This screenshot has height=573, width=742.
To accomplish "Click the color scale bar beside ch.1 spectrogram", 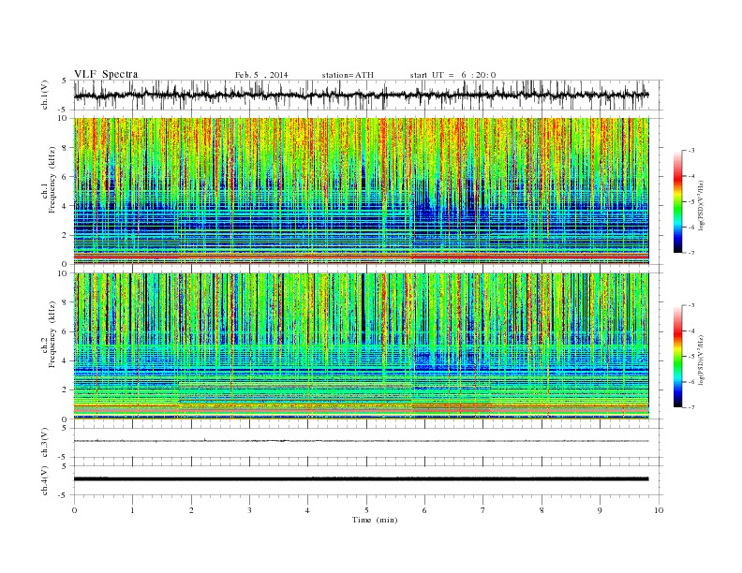I will [677, 201].
